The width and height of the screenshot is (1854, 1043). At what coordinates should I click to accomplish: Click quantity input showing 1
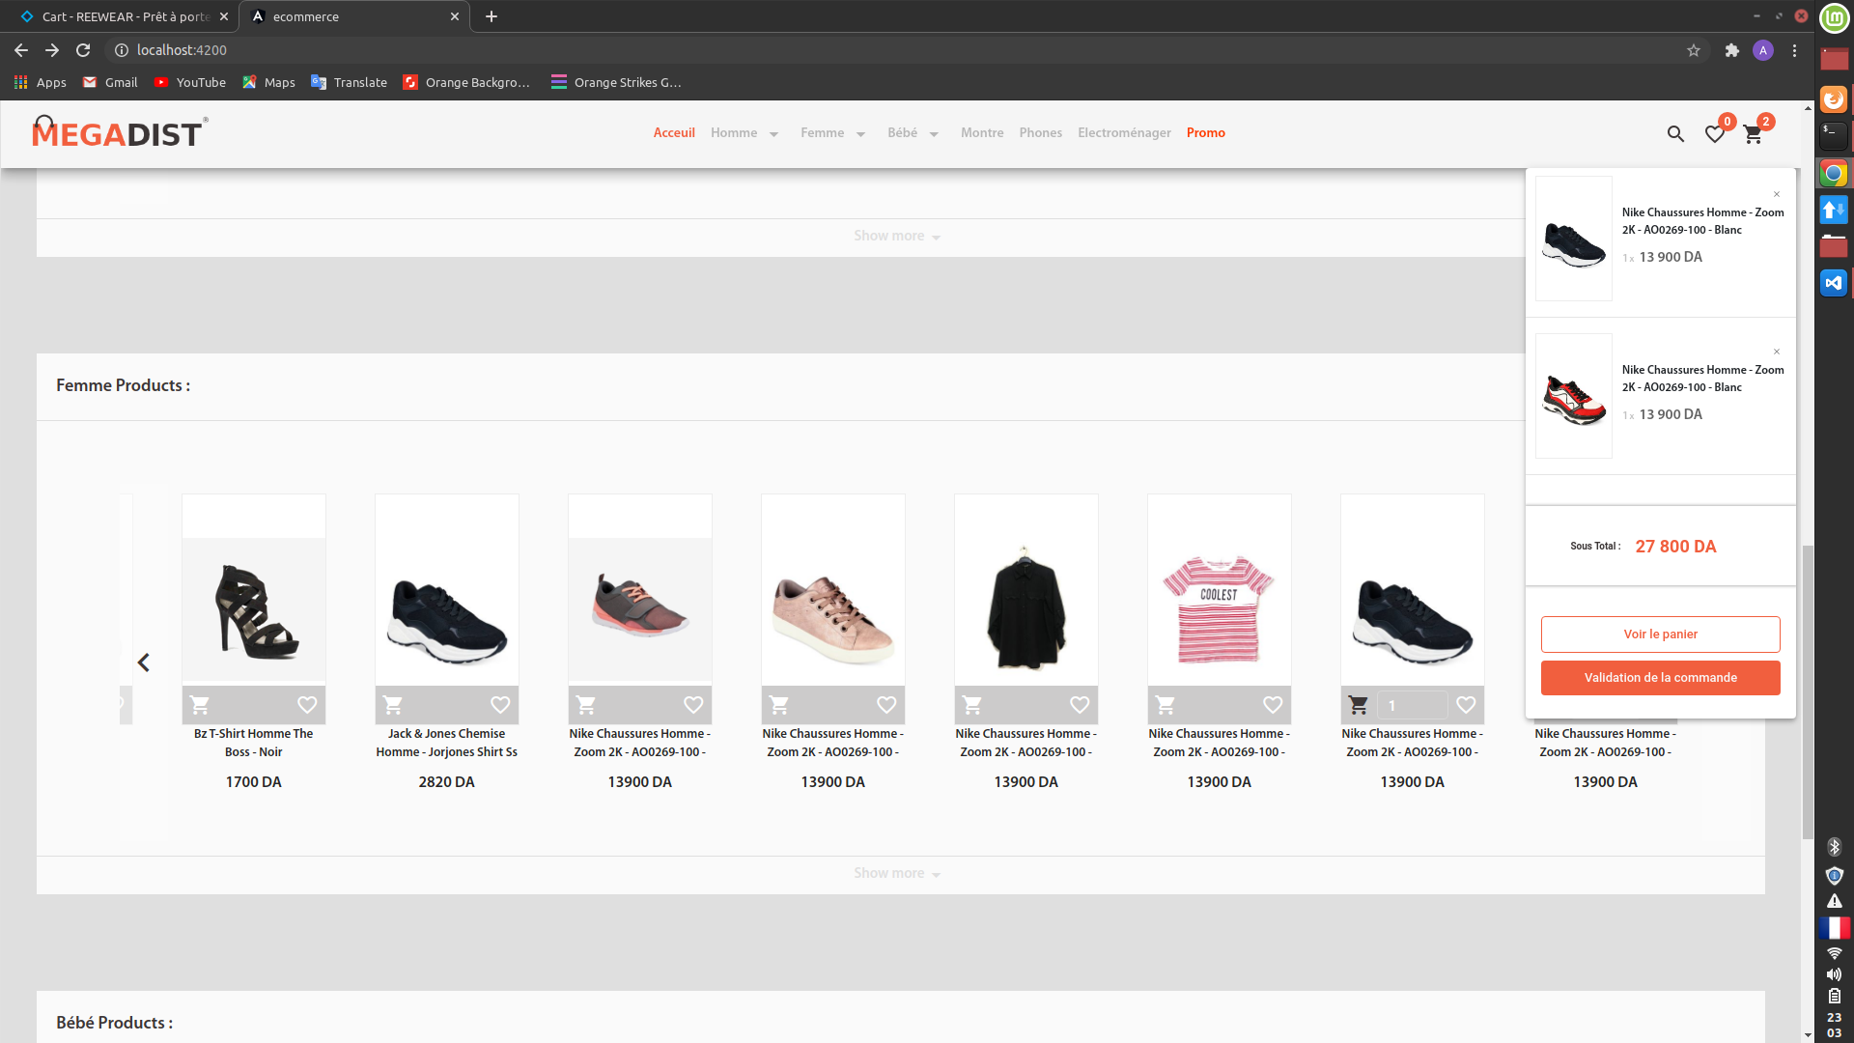click(x=1412, y=705)
